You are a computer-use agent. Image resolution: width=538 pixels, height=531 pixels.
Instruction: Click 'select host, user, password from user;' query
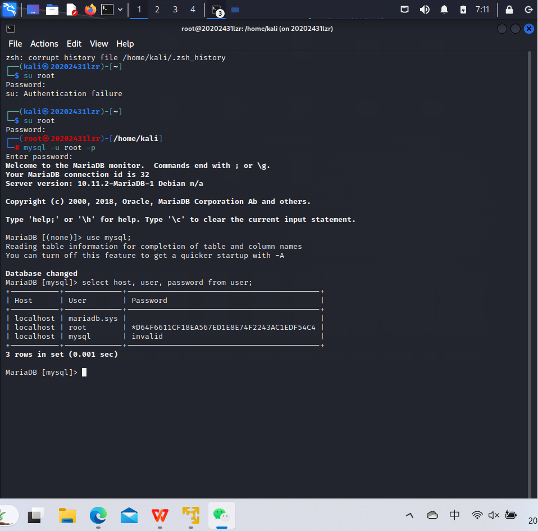pyautogui.click(x=167, y=283)
